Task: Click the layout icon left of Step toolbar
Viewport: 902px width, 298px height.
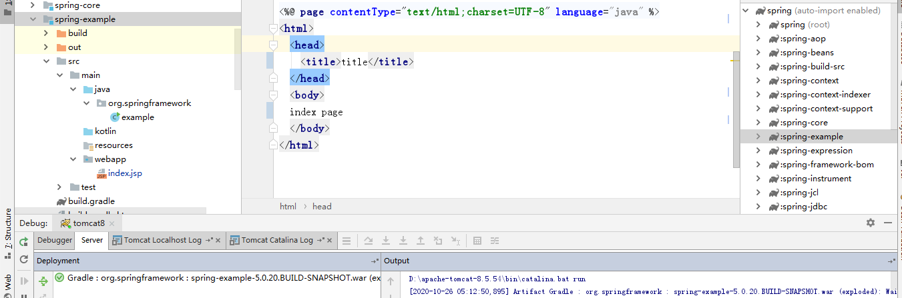Action: (x=347, y=240)
